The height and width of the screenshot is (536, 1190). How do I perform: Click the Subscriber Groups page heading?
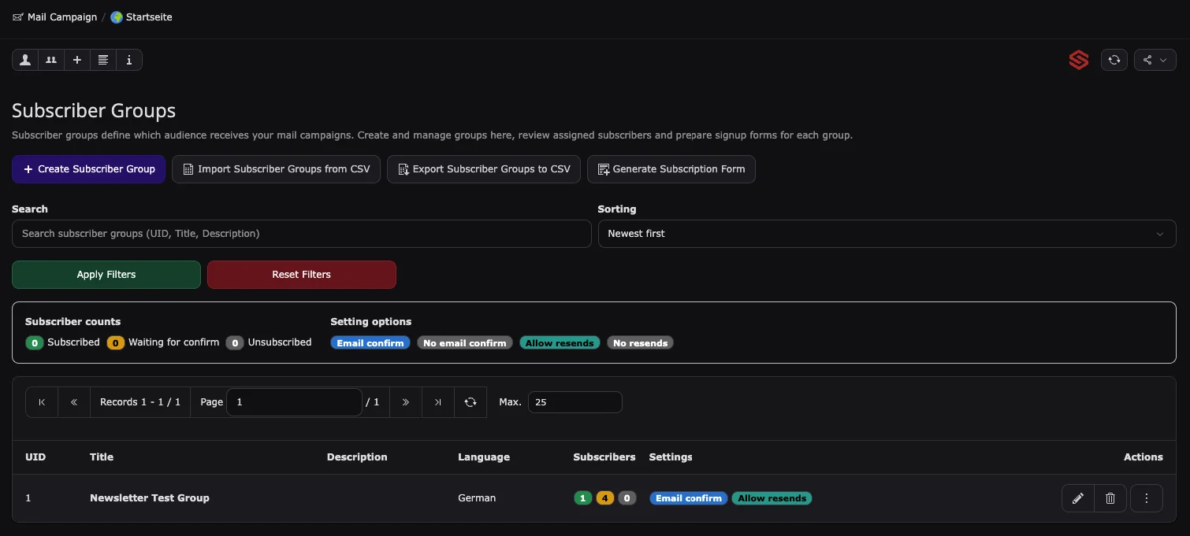coord(94,111)
